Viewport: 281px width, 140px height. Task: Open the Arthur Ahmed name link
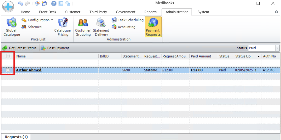29,70
